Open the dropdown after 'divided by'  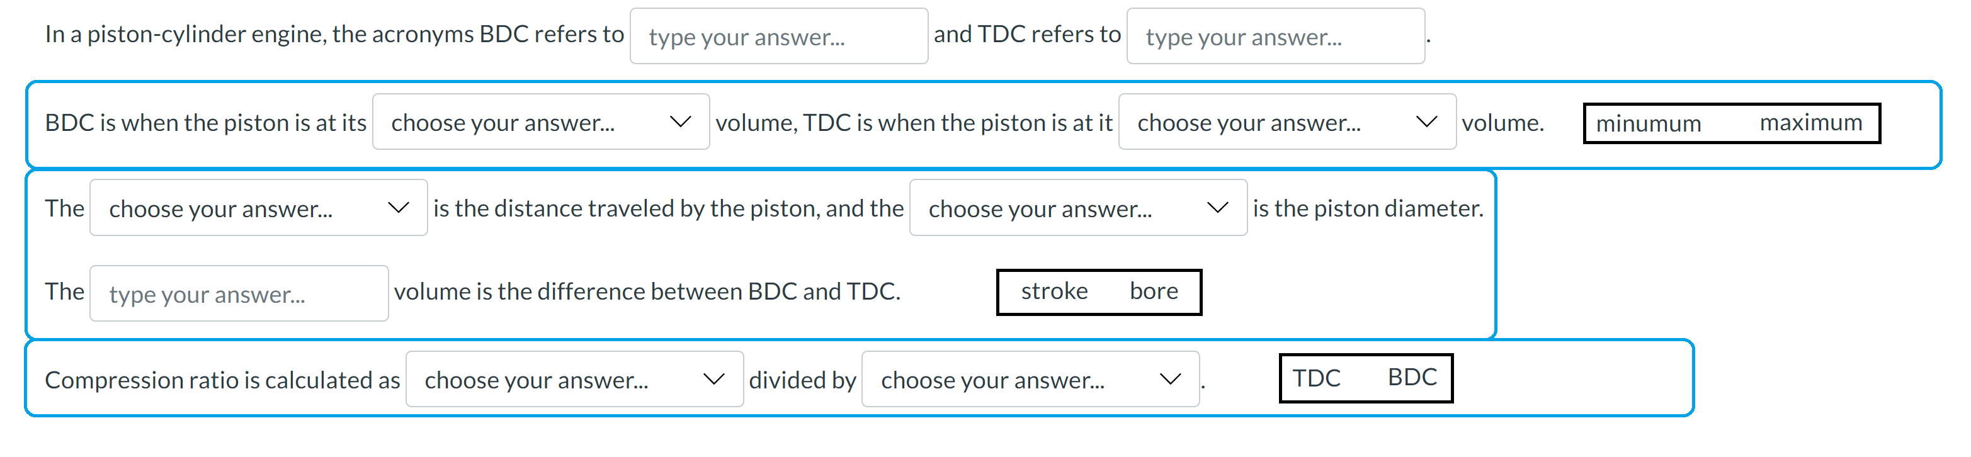(1031, 379)
